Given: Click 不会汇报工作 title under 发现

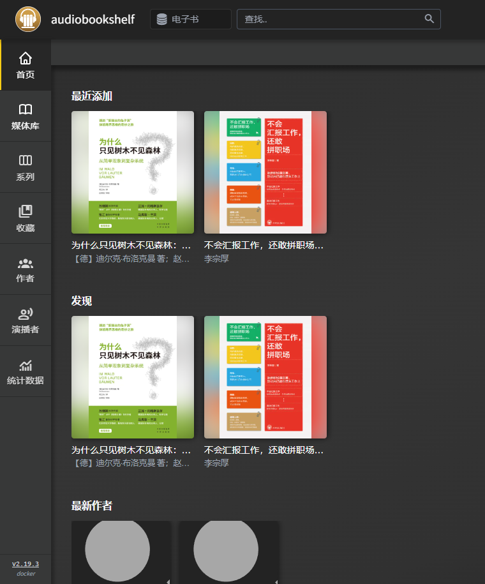Looking at the screenshot, I should point(264,451).
